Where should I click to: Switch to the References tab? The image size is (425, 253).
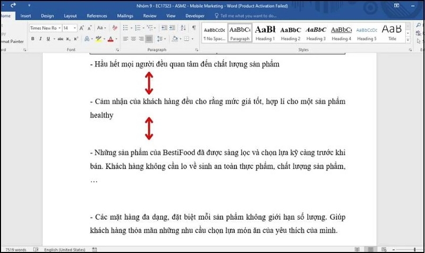click(97, 16)
